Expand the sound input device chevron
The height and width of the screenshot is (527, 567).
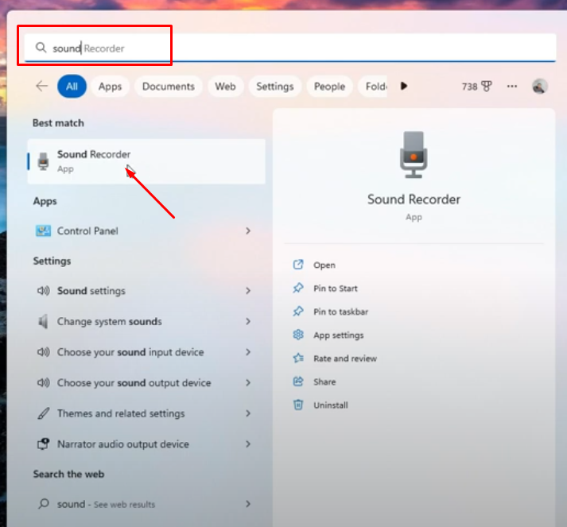point(248,352)
